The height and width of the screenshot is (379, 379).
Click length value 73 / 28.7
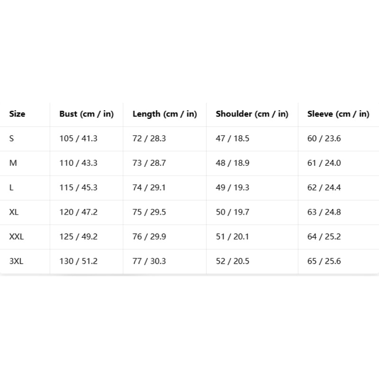pos(149,163)
